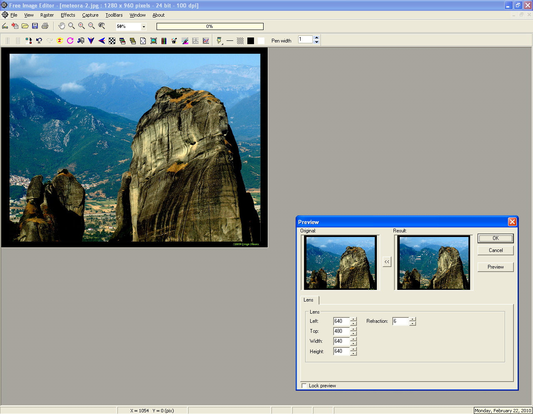Click the scanner acquire icon
Image resolution: width=533 pixels, height=414 pixels.
[x=5, y=26]
